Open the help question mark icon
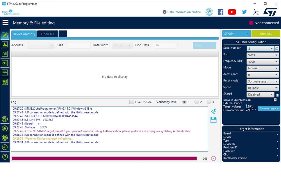This screenshot has width=281, height=177. (5, 157)
